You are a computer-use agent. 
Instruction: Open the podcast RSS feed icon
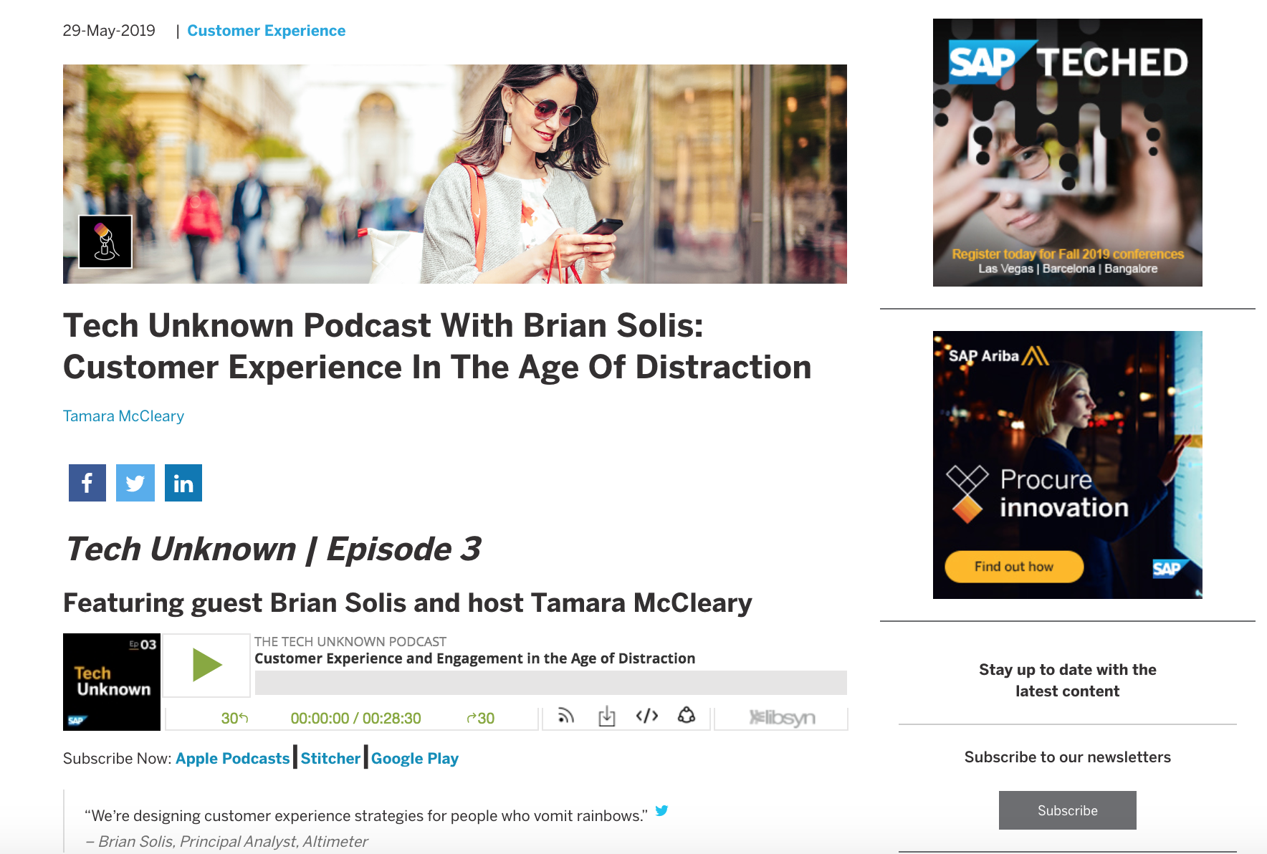pyautogui.click(x=566, y=716)
